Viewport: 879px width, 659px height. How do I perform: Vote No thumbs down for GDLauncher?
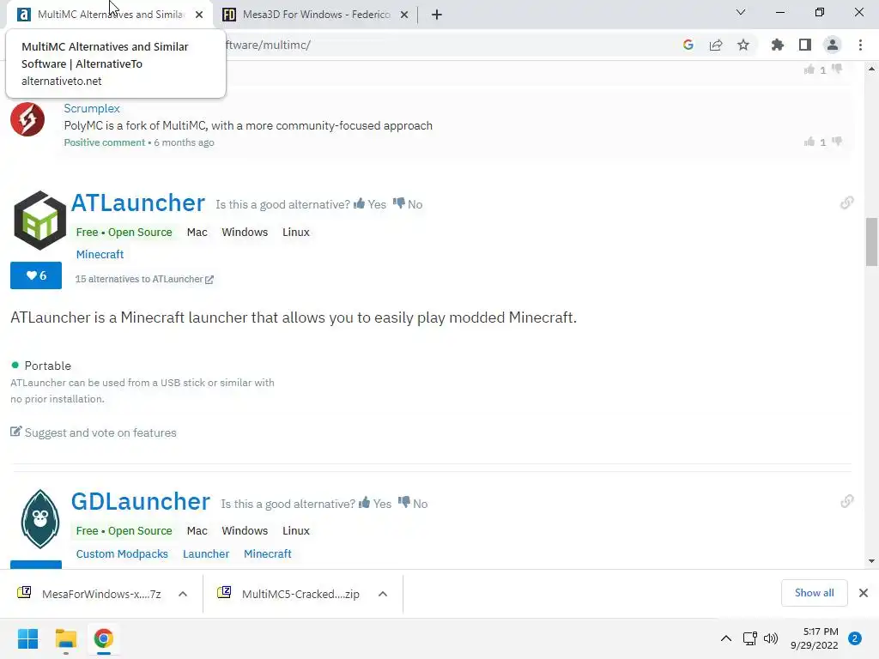tap(413, 503)
